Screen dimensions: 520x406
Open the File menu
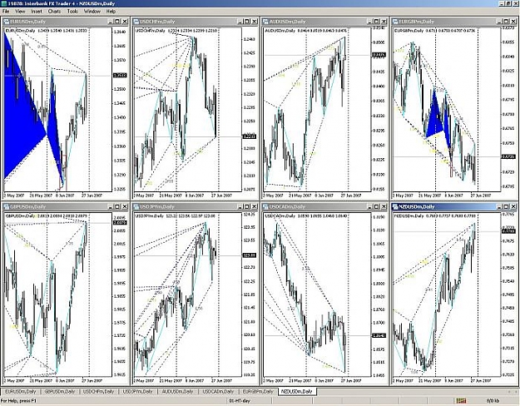6,12
